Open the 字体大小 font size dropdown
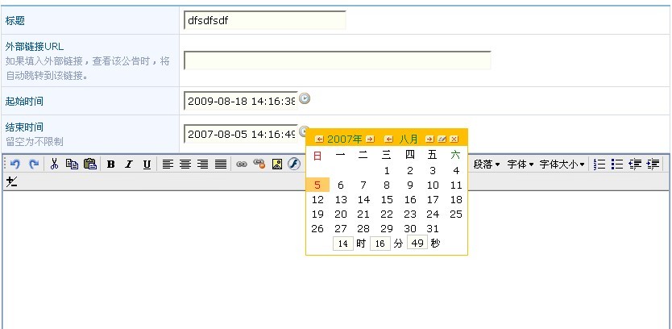 [562, 164]
